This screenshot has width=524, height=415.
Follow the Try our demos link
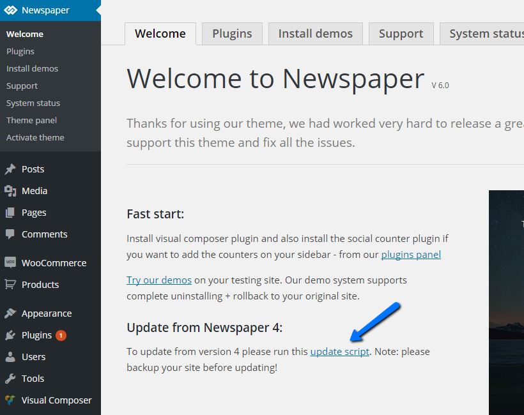click(159, 280)
